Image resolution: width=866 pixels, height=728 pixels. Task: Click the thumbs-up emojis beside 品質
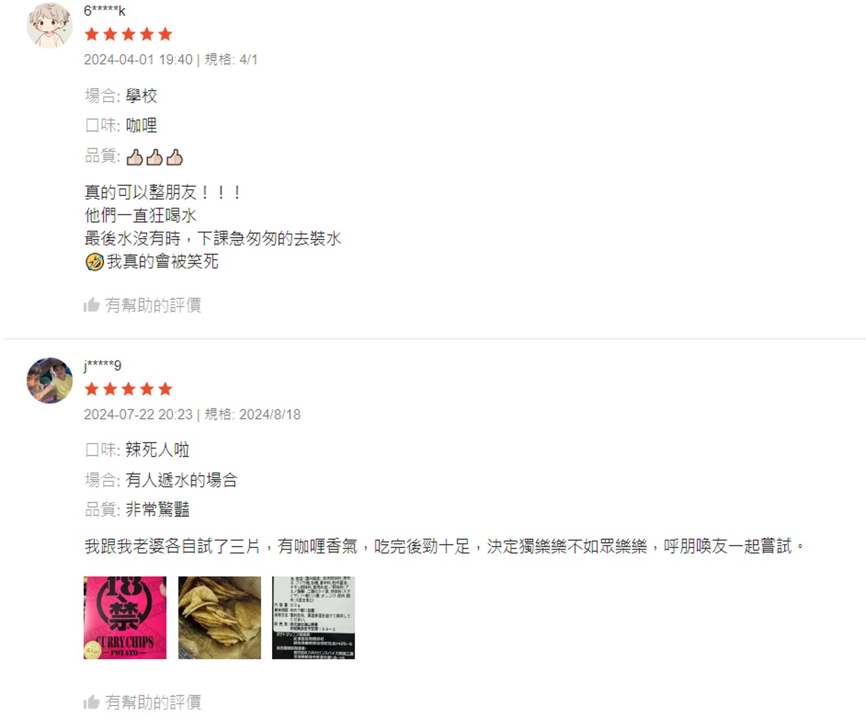(155, 157)
